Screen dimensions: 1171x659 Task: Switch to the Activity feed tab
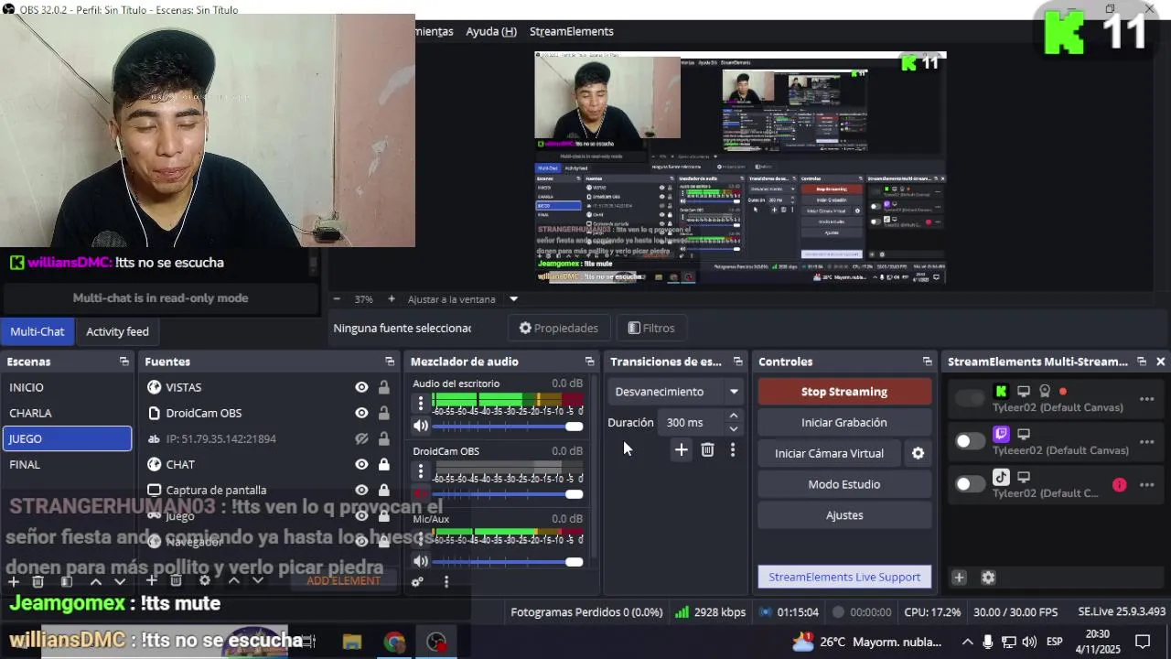click(x=117, y=331)
